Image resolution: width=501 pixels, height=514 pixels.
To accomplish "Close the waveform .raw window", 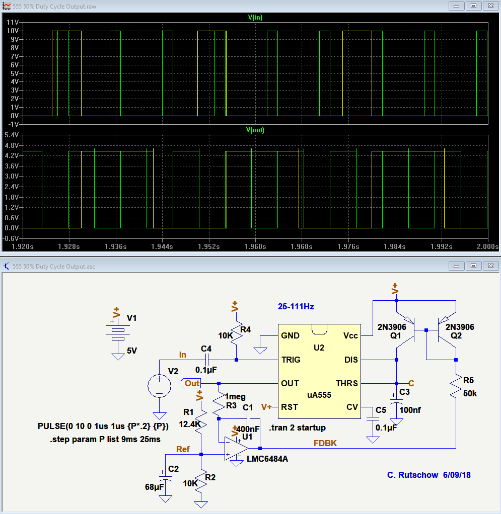I will (490, 6).
